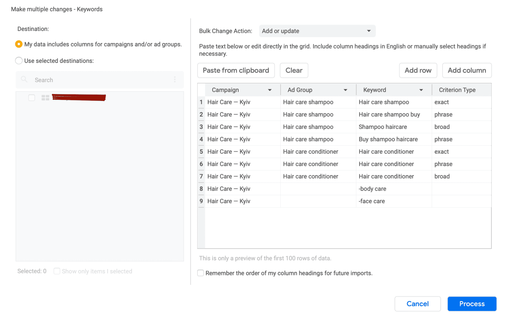Select row 5 'Hair care conditioner' in the grid
The image size is (507, 323).
point(310,151)
